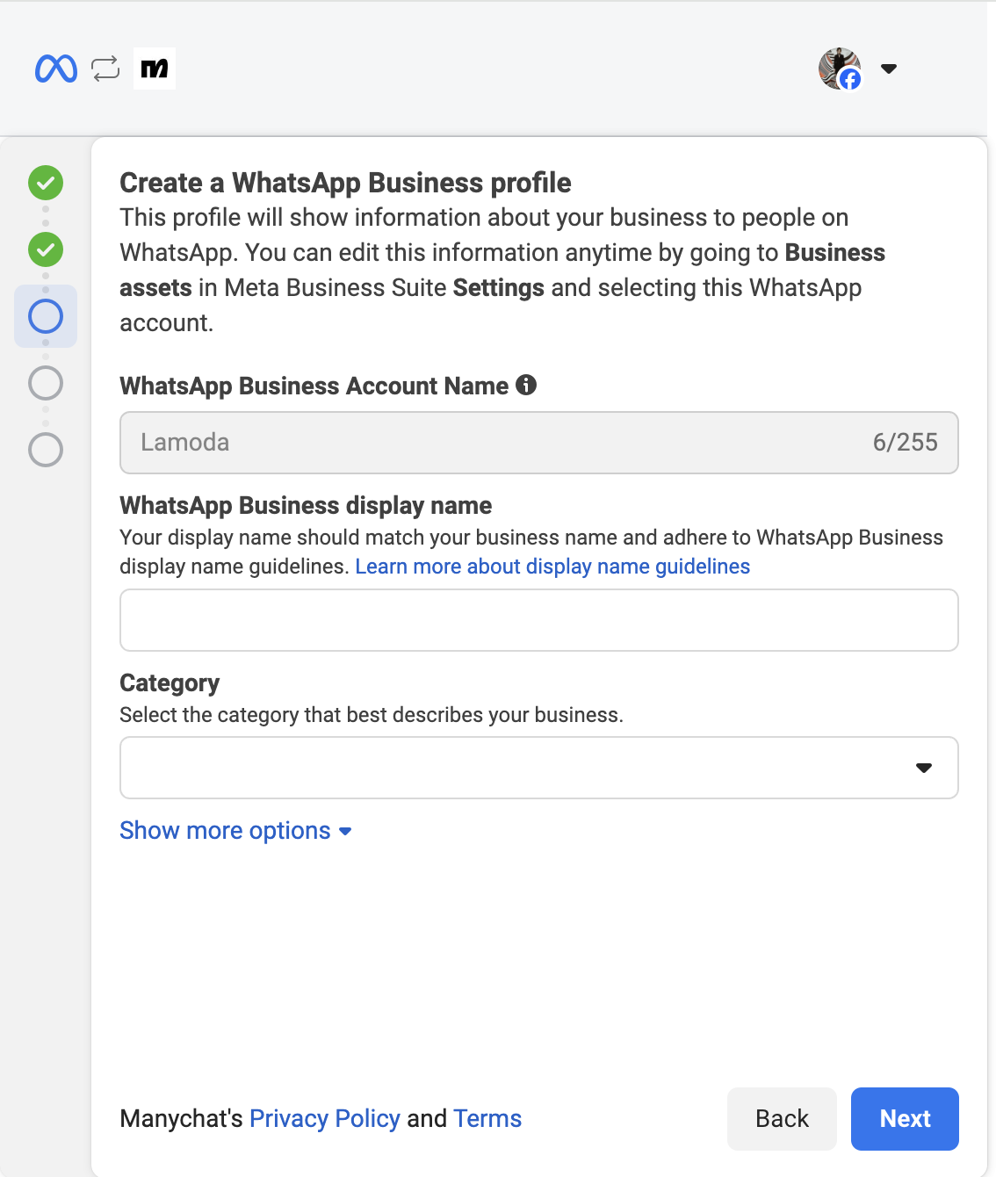This screenshot has width=996, height=1177.
Task: Open the account dropdown arrow in header
Action: pos(889,69)
